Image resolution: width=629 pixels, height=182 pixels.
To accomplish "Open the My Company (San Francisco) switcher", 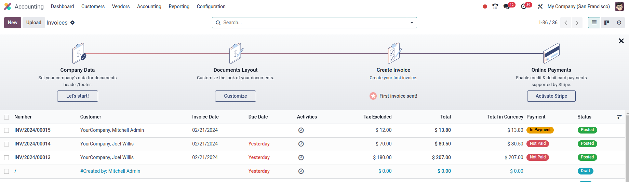I will point(579,6).
